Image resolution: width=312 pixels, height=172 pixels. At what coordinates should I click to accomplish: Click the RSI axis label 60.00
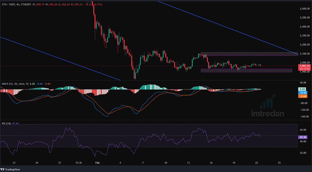[x=303, y=130]
